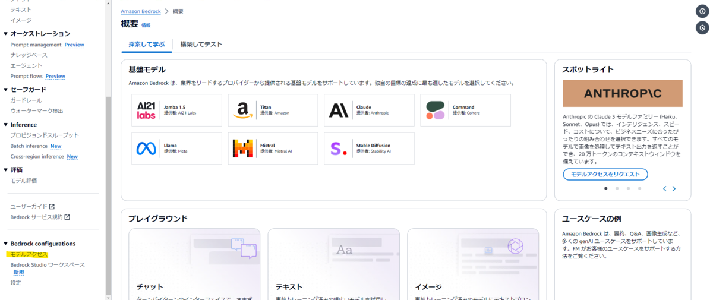The height and width of the screenshot is (300, 713).
Task: Show next spotlight with right arrow
Action: pyautogui.click(x=674, y=188)
